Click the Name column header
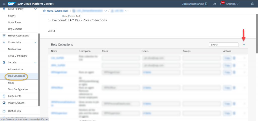 pos(54,51)
